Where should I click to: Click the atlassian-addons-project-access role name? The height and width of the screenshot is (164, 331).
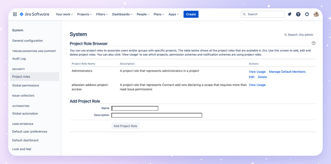click(90, 87)
